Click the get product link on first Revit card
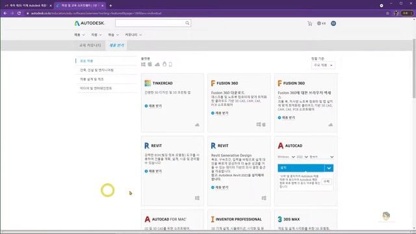This screenshot has height=234, width=416. pyautogui.click(x=153, y=171)
